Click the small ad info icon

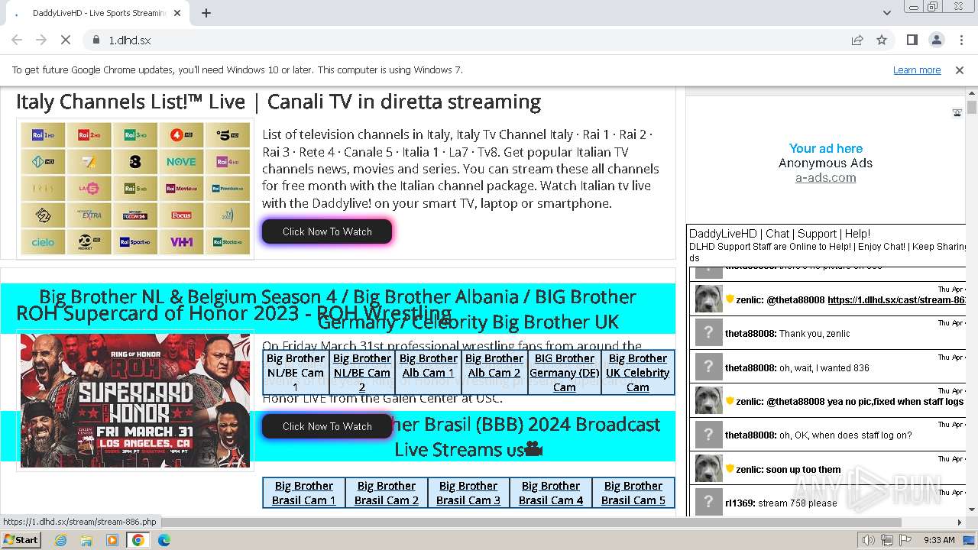click(x=957, y=113)
